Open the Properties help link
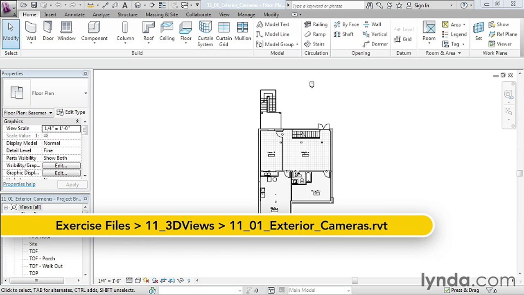524x295 pixels. tap(19, 184)
